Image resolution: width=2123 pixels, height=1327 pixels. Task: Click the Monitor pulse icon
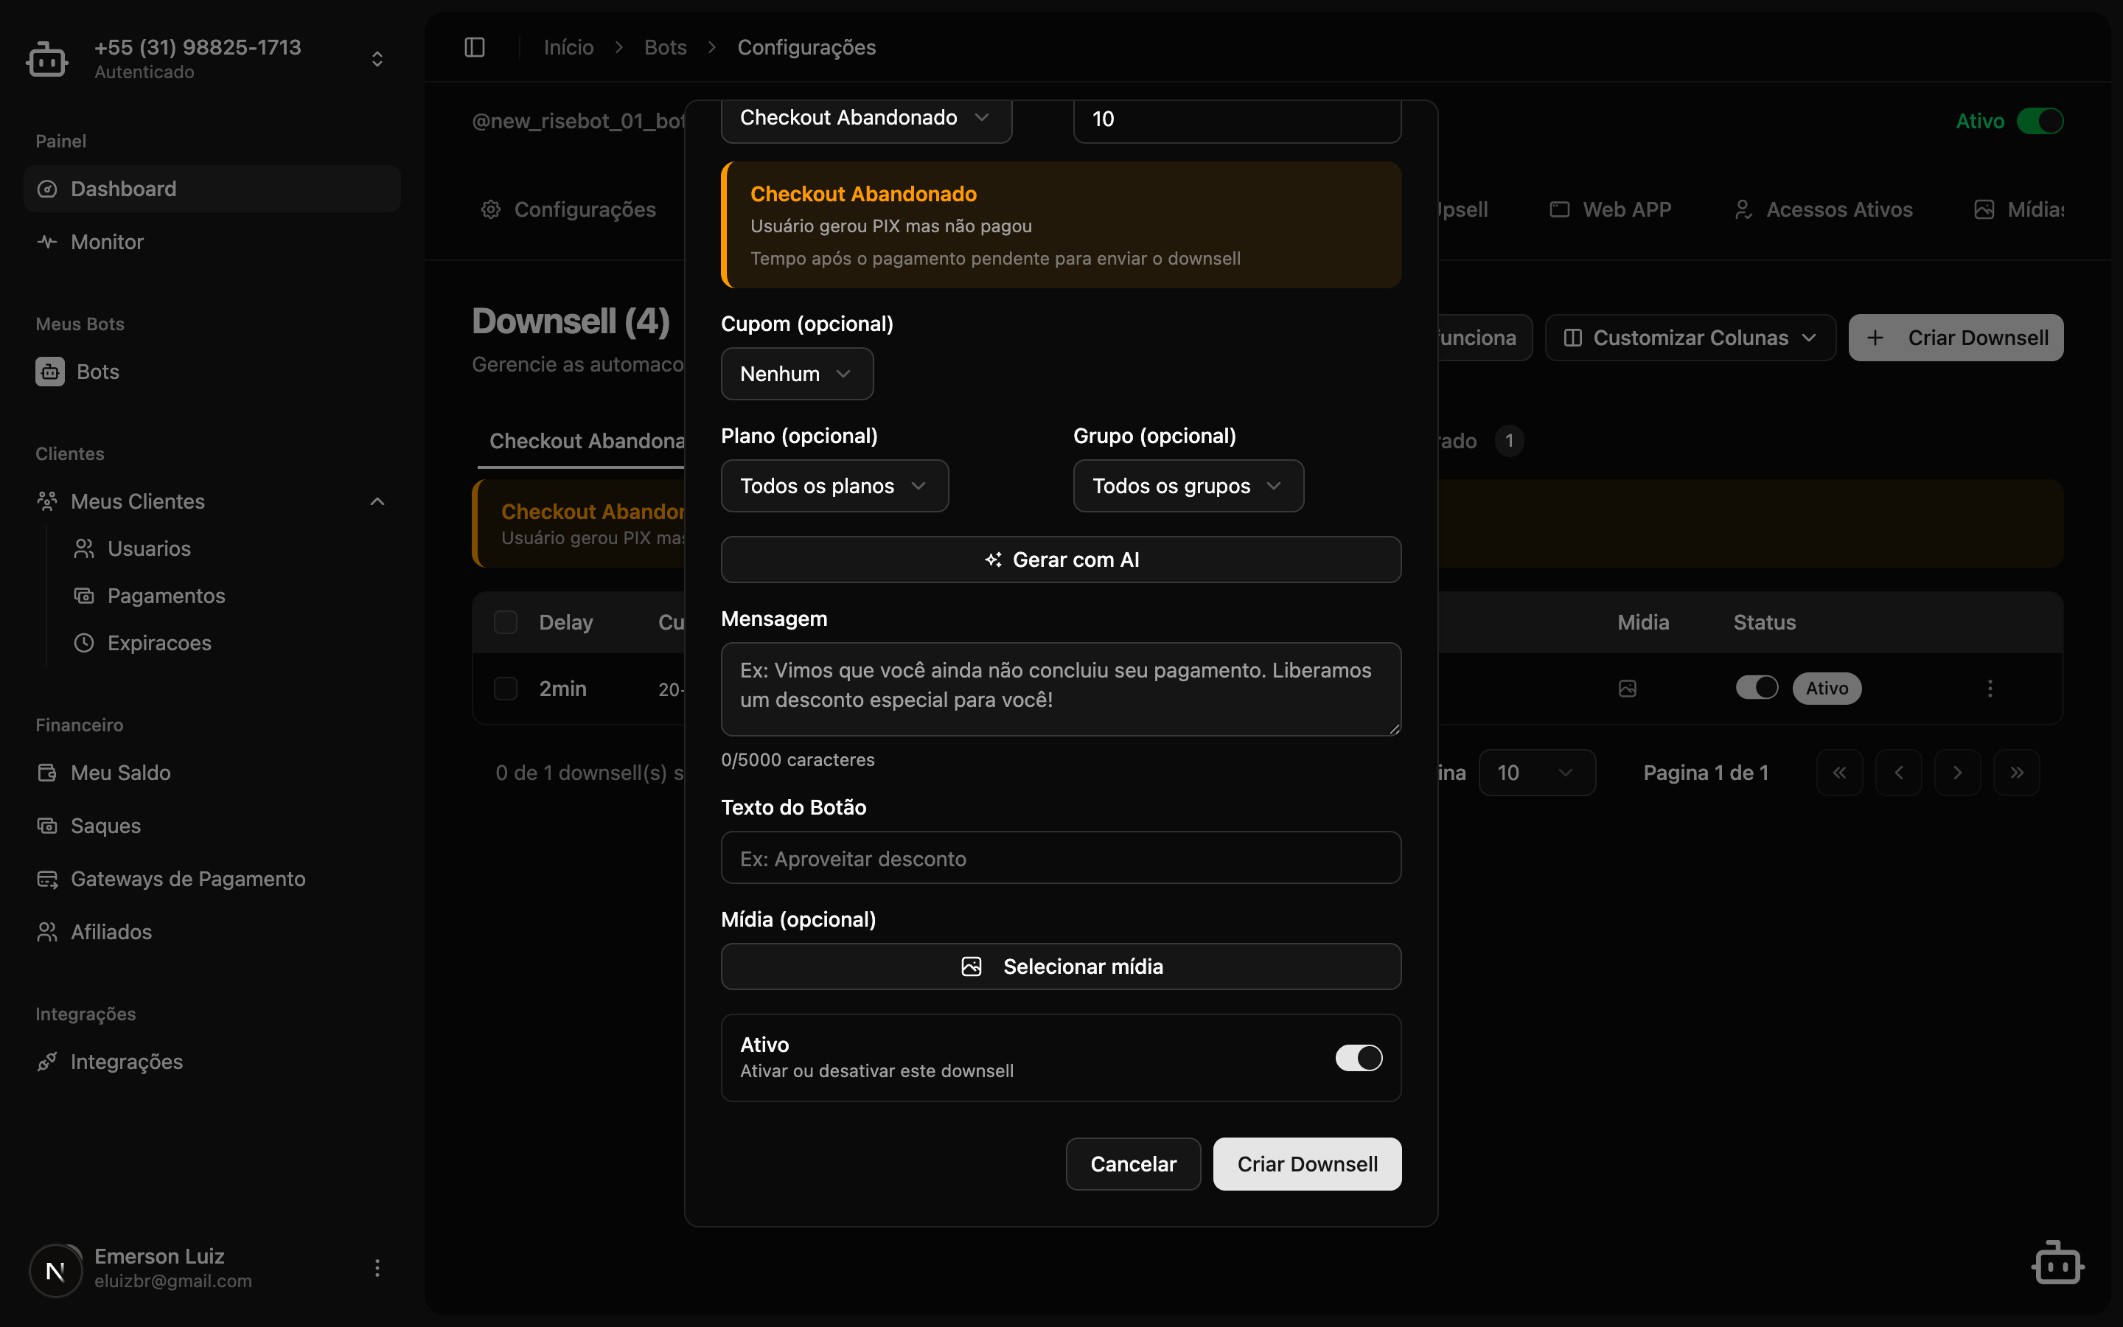click(47, 241)
